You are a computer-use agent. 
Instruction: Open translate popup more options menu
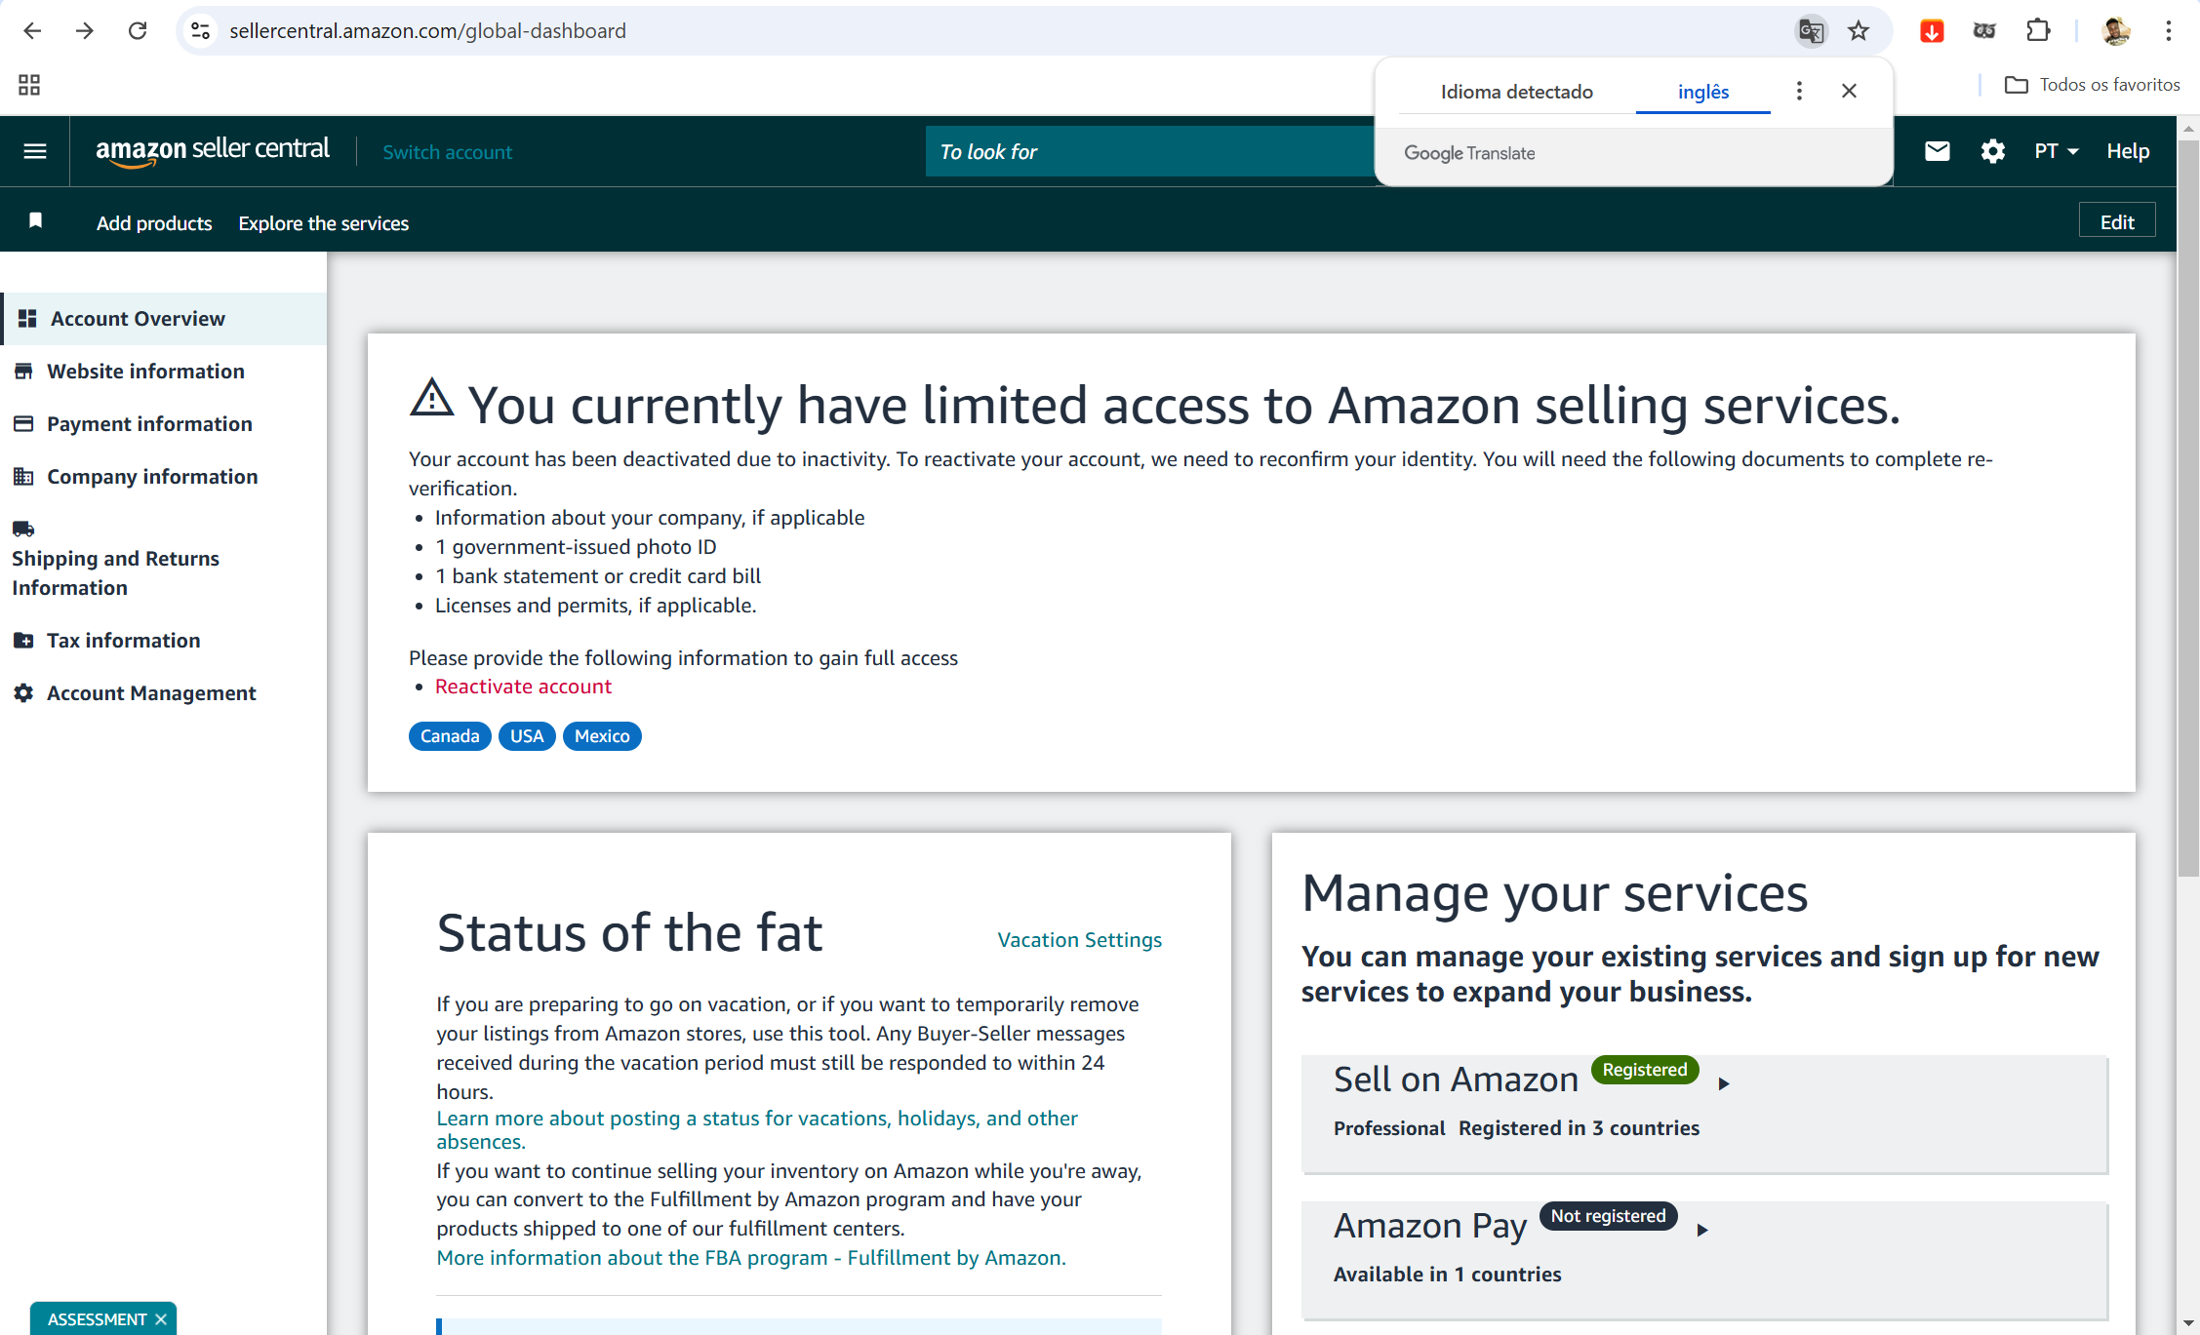tap(1799, 91)
